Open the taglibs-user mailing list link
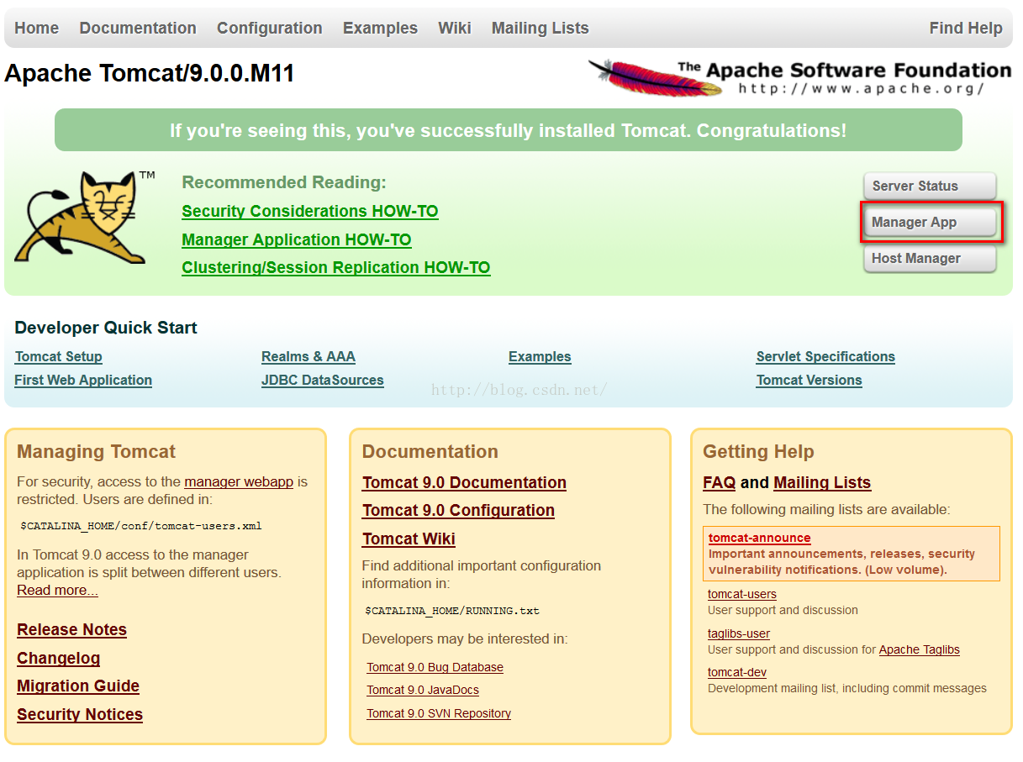Image resolution: width=1023 pixels, height=762 pixels. click(739, 633)
